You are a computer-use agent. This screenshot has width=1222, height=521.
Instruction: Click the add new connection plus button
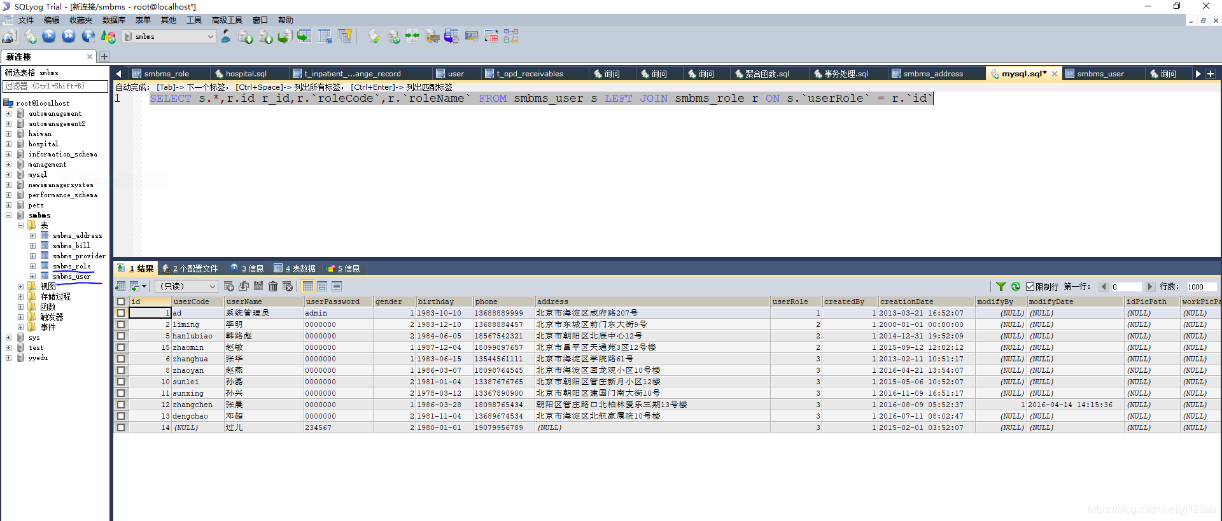point(104,57)
